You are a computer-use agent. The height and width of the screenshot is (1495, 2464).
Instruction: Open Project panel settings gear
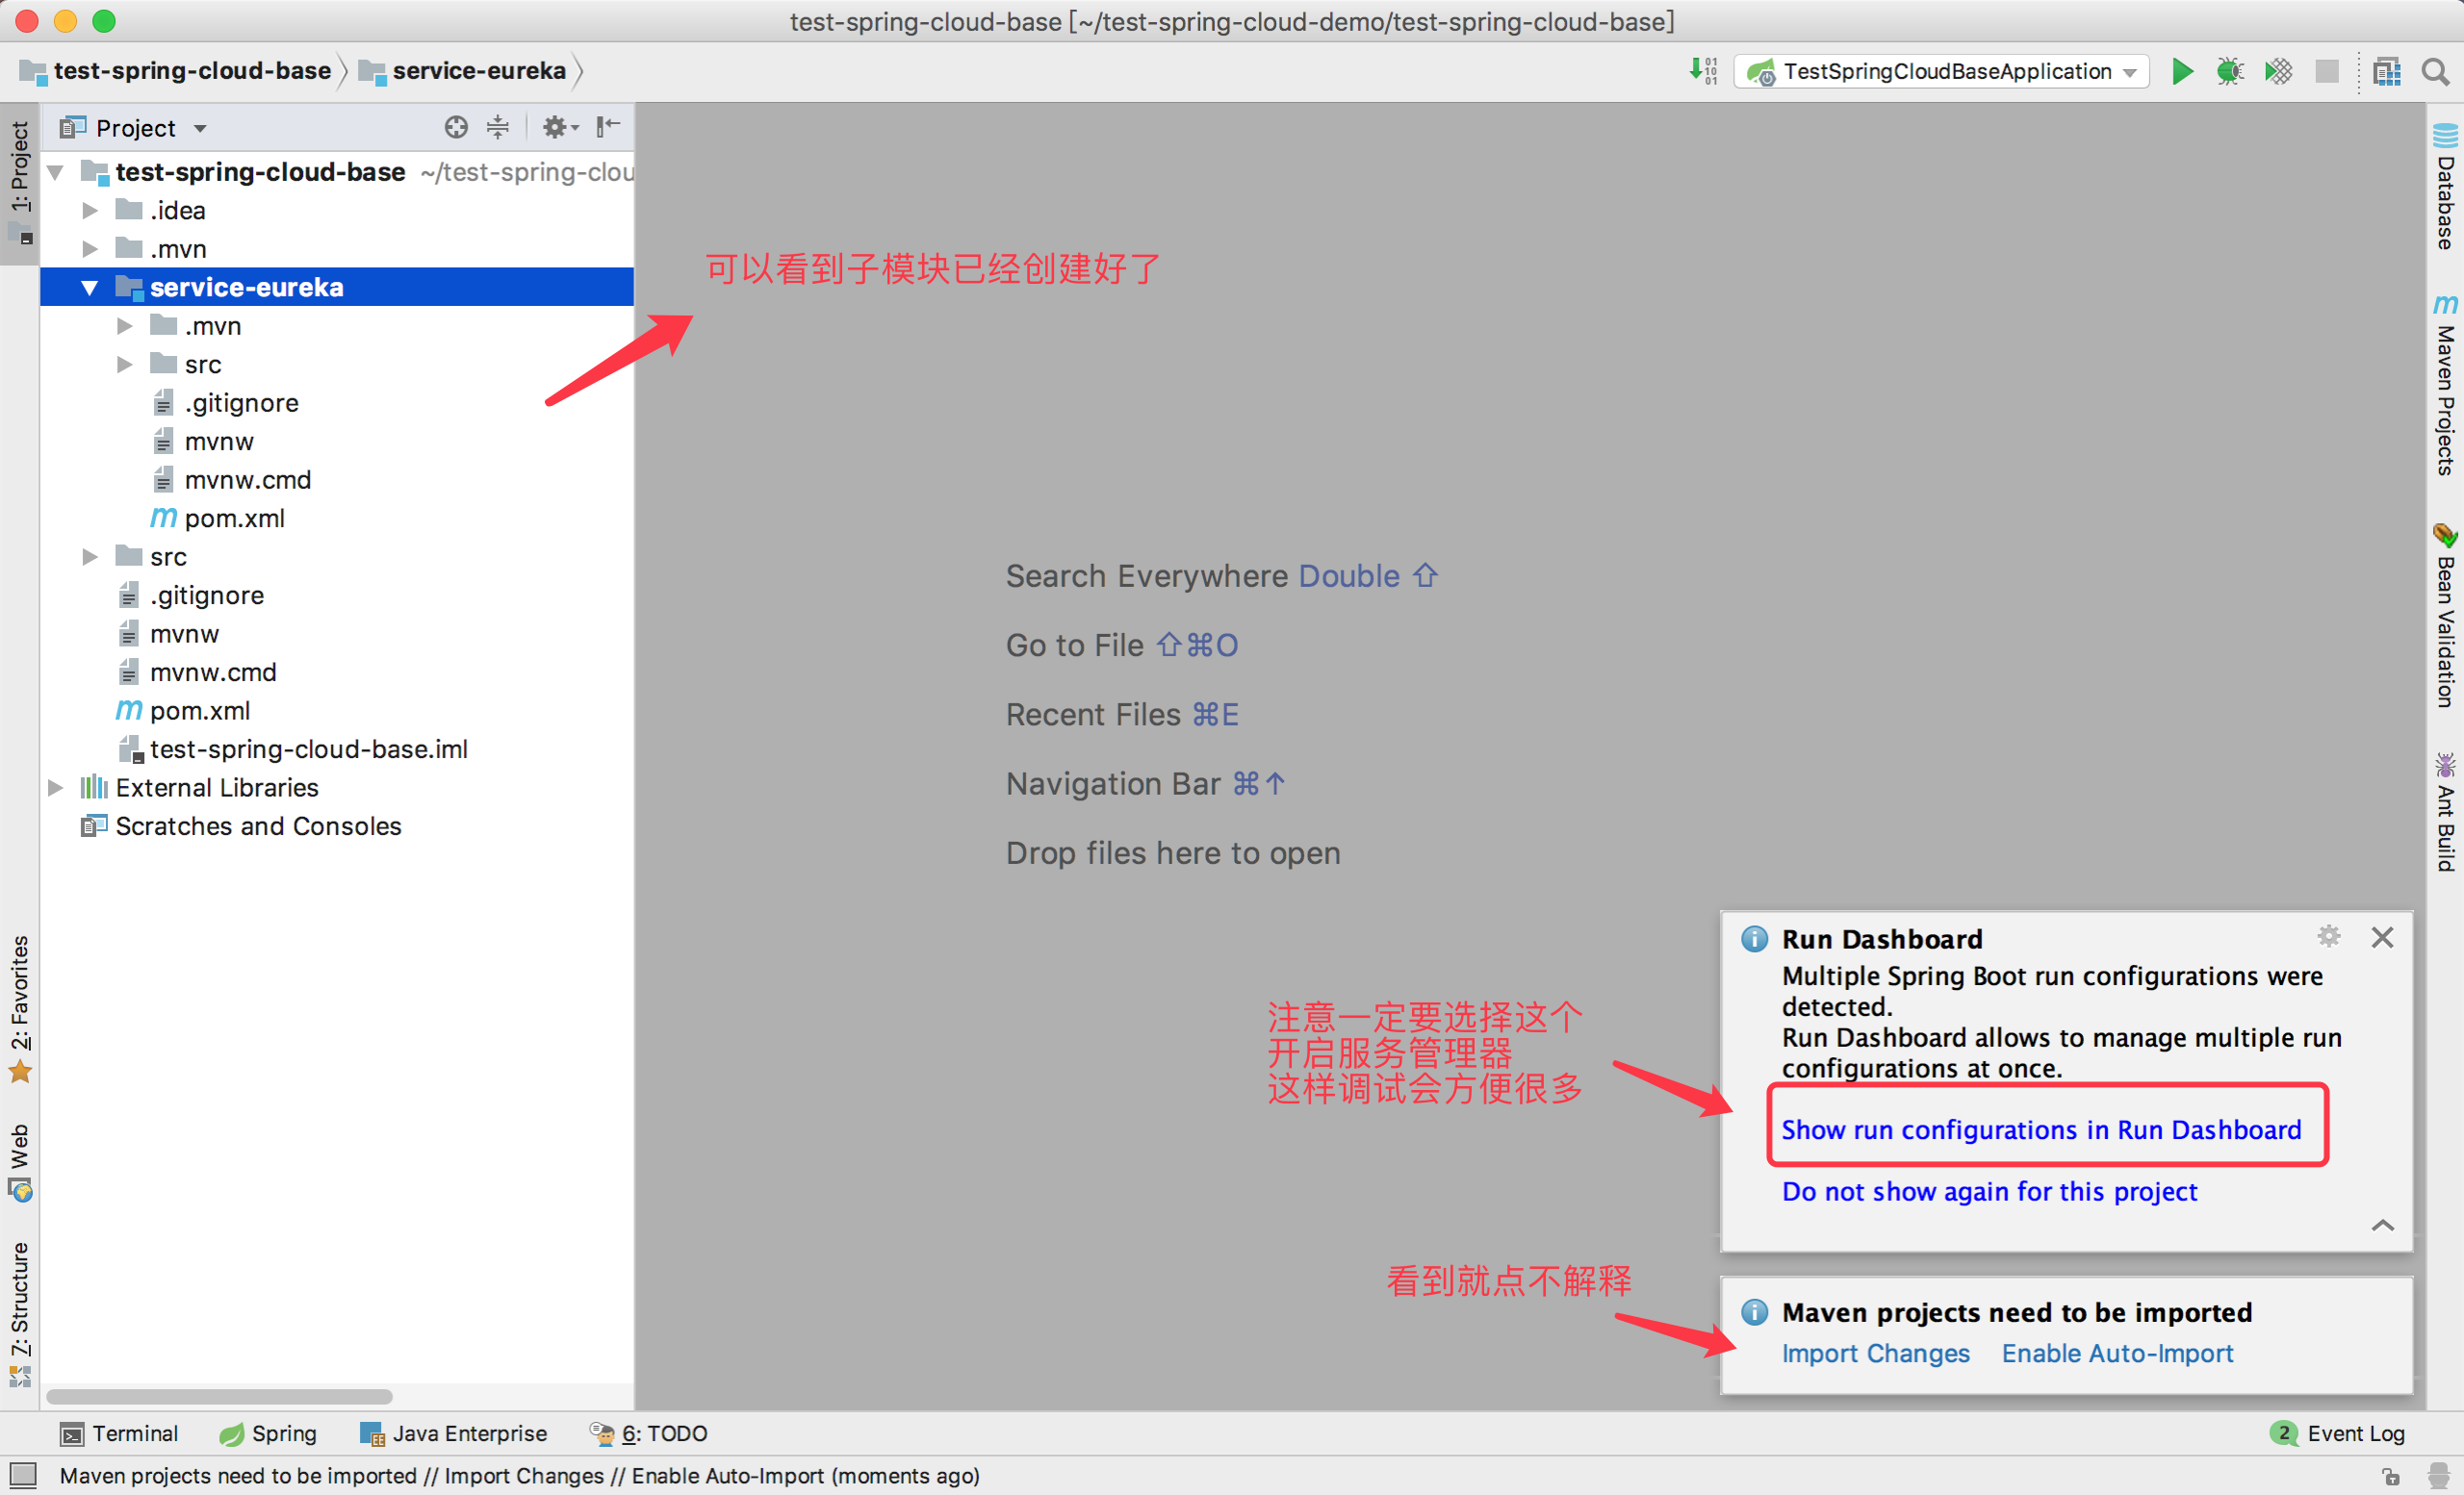click(556, 127)
